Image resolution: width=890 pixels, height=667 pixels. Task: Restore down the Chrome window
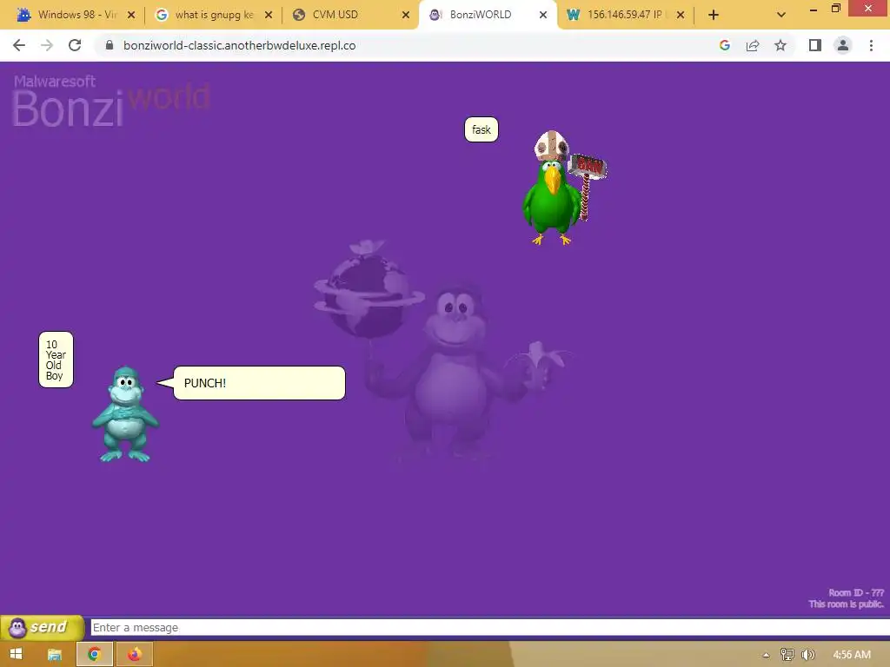(x=836, y=9)
